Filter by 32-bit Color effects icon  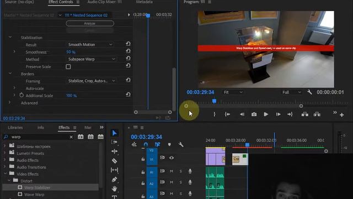90,137
